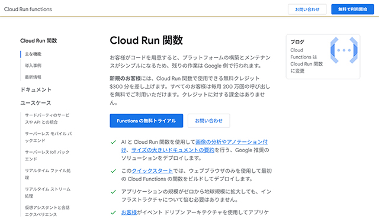
Task: Open the サイズの大きいドキュメントの要約 link
Action: click(x=173, y=150)
